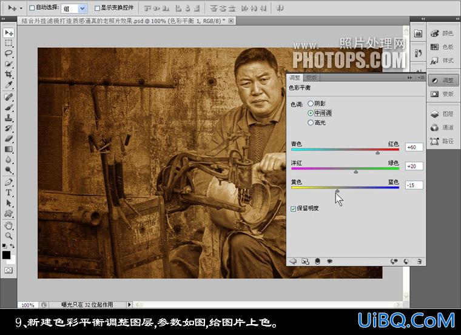461x335 pixels.
Task: Select the Pen tool
Action: point(8,182)
